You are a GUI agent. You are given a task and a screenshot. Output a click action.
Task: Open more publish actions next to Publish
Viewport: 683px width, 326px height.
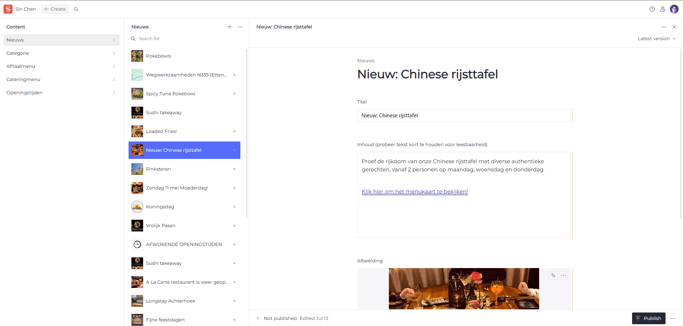point(673,318)
